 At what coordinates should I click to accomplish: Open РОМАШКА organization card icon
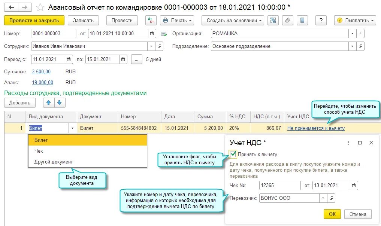click(361, 34)
